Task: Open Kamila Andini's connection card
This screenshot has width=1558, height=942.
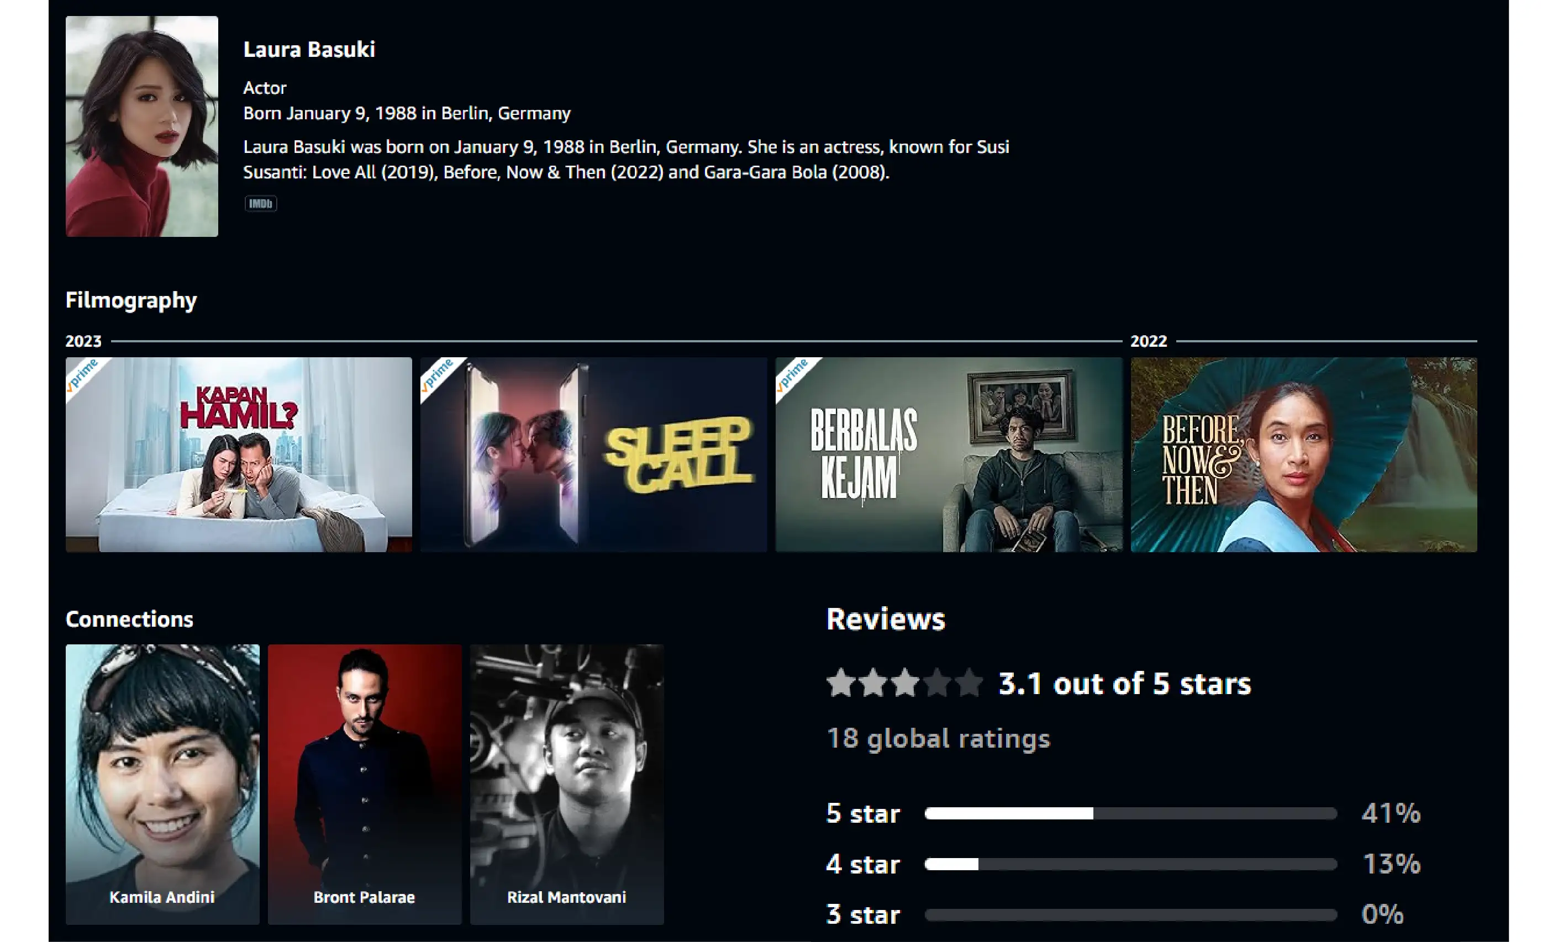Action: tap(162, 784)
